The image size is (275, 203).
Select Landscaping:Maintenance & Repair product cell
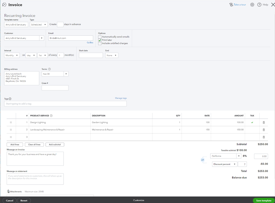pyautogui.click(x=59, y=130)
